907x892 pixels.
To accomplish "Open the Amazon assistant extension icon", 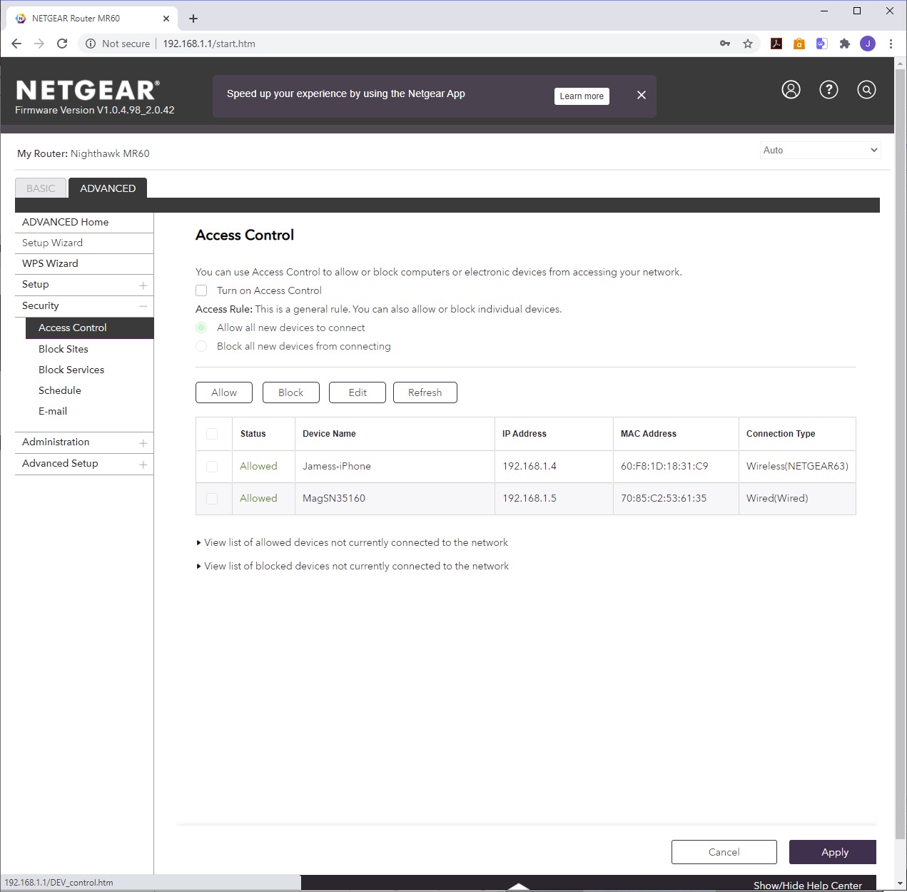I will [x=799, y=44].
